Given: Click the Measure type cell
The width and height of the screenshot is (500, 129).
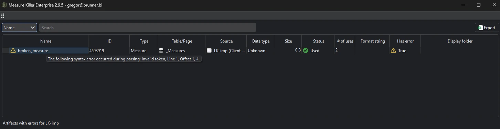Looking at the screenshot, I should tap(139, 51).
